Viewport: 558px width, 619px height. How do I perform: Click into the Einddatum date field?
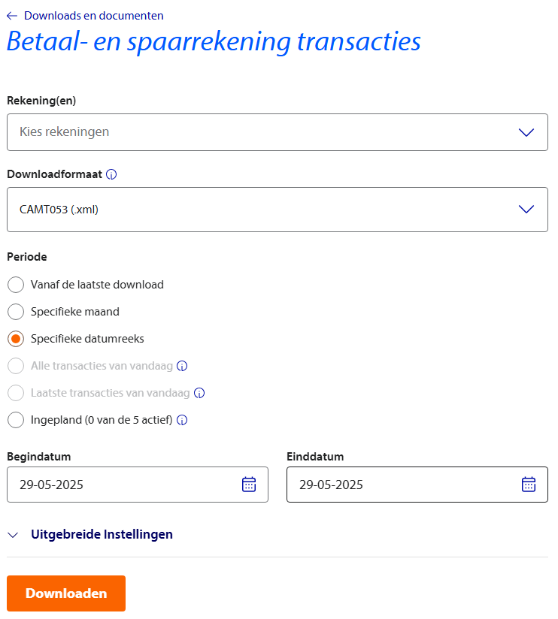coord(399,485)
